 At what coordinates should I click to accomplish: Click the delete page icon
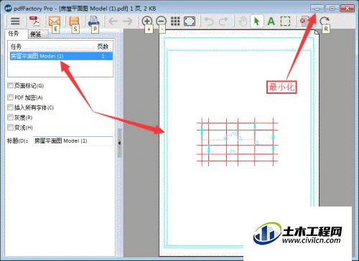[305, 22]
